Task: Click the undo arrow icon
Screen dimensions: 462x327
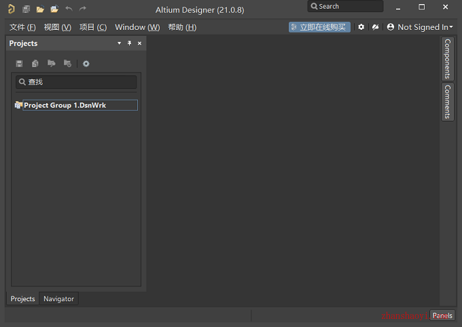Action: click(x=69, y=9)
